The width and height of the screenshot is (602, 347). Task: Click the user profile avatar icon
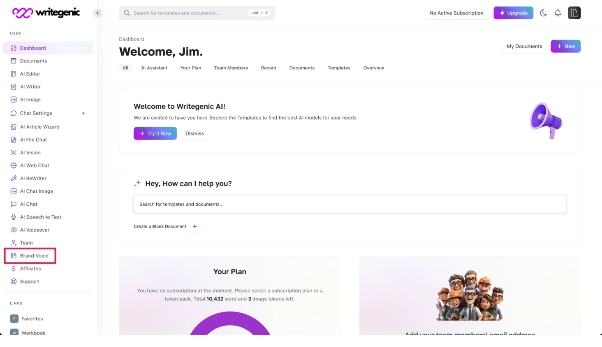click(574, 13)
